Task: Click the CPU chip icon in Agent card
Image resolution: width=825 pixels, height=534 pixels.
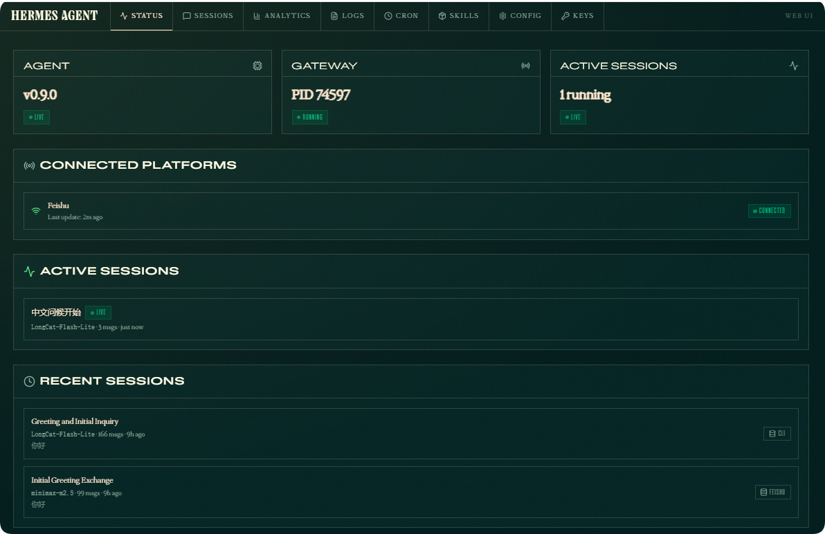Action: coord(257,66)
